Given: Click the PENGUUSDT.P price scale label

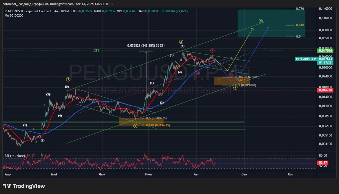Looking at the screenshot, I should [x=306, y=59].
